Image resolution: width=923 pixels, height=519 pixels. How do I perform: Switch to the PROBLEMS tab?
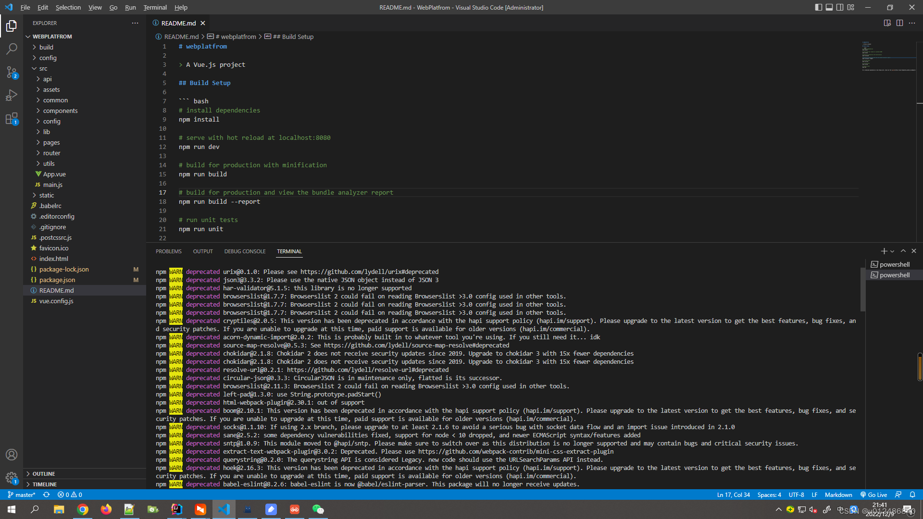pos(169,251)
